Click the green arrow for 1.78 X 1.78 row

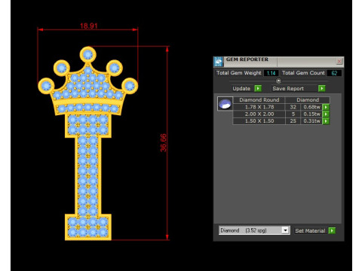click(x=326, y=107)
